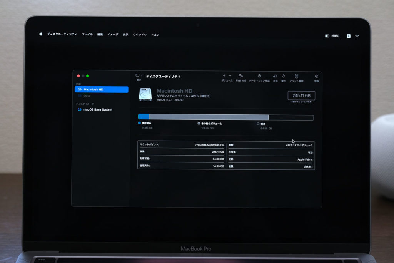Click the Macintosh HD volume title
Image resolution: width=394 pixels, height=263 pixels.
coord(174,91)
